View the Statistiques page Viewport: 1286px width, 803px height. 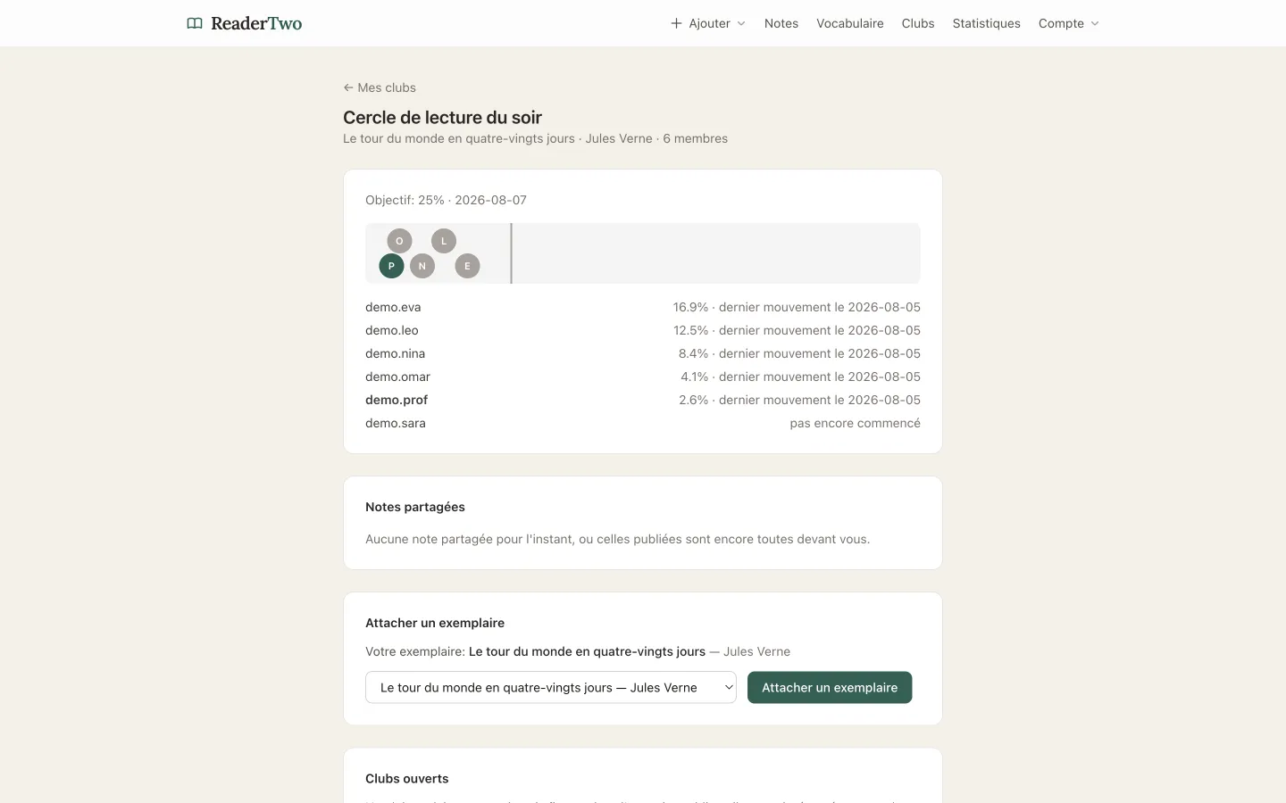987,23
